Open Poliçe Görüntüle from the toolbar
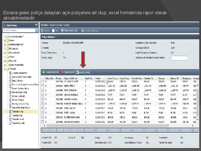 click(69, 31)
